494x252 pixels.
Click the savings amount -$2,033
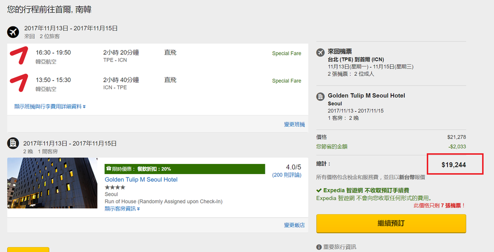(457, 146)
